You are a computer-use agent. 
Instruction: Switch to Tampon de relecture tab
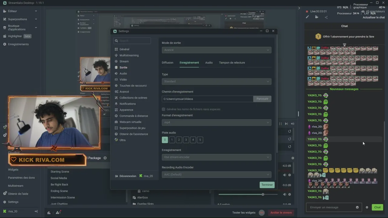click(232, 63)
